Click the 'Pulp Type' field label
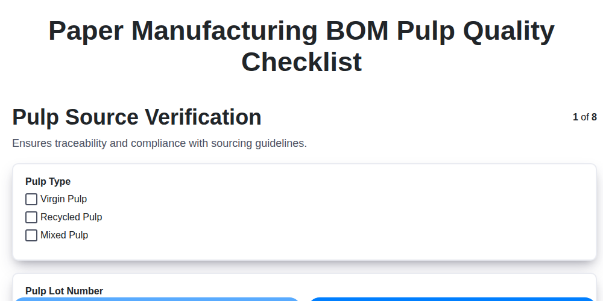This screenshot has width=603, height=301. 48,182
